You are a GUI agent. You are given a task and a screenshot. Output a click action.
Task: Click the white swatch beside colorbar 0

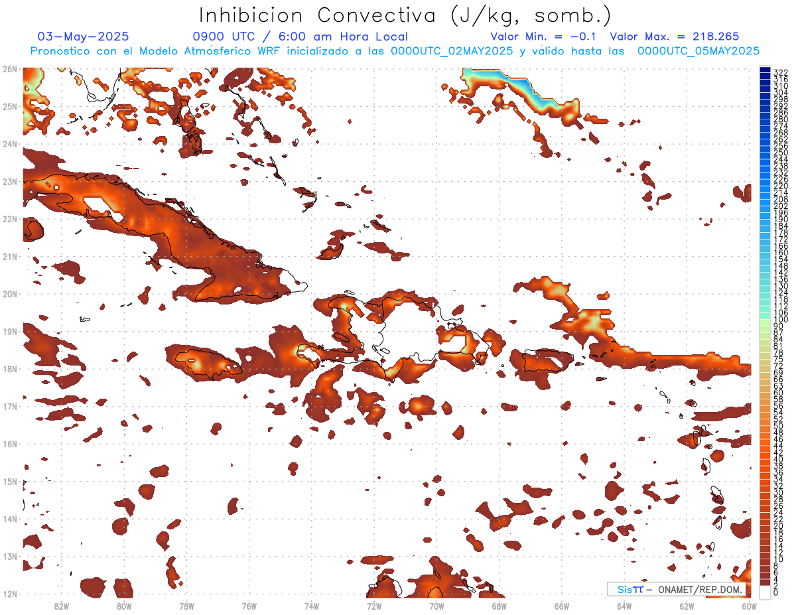[765, 592]
